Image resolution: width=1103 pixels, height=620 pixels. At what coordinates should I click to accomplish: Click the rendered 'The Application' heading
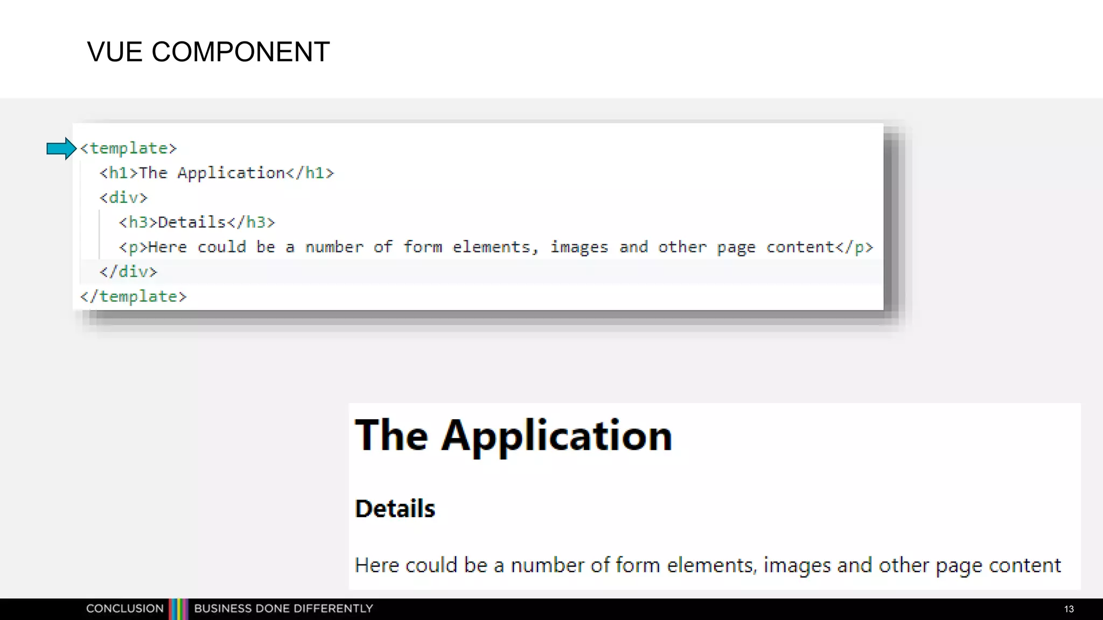[x=513, y=436]
